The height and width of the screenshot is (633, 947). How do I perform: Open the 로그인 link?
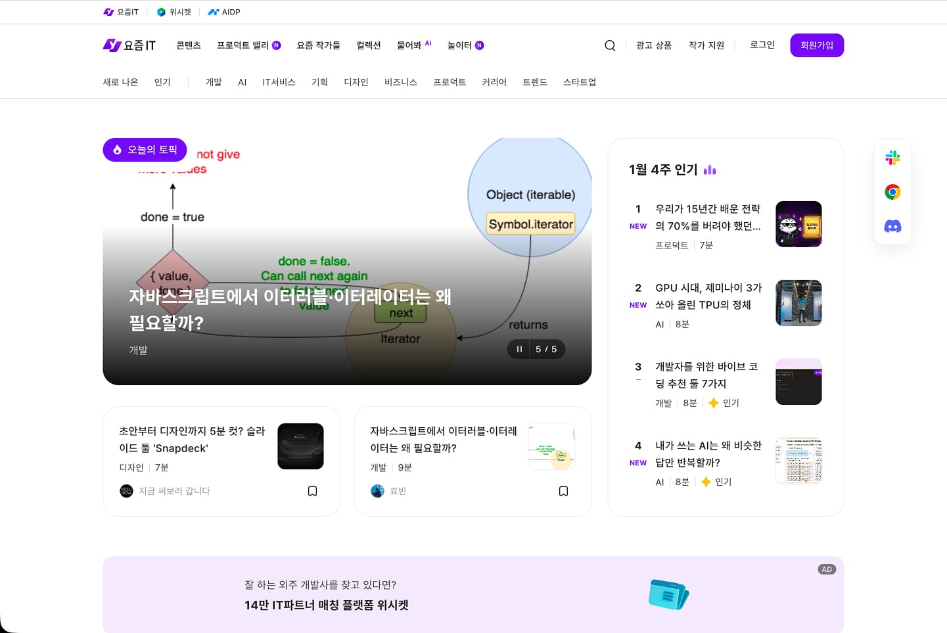[761, 45]
